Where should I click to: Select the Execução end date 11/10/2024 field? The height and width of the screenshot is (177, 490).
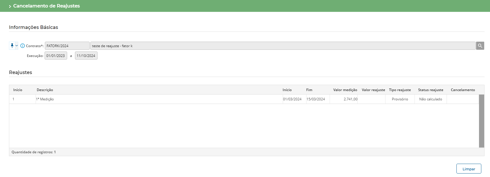[x=86, y=56]
